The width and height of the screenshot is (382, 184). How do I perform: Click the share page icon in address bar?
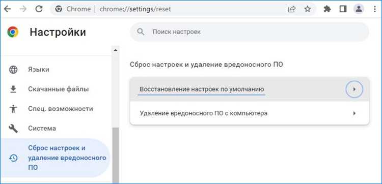pyautogui.click(x=291, y=9)
